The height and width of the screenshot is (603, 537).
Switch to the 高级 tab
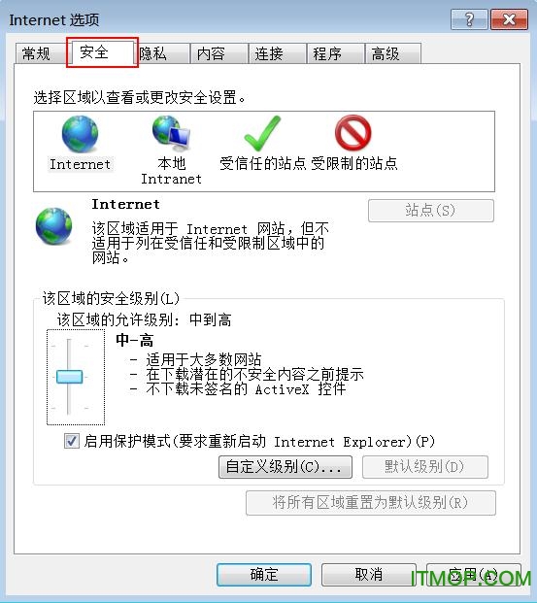point(393,53)
